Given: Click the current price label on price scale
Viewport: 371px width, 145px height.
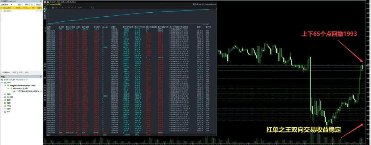Looking at the screenshot, I should (368, 66).
